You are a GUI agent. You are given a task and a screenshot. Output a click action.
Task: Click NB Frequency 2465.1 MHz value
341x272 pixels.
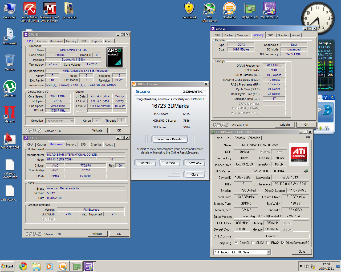[294, 54]
